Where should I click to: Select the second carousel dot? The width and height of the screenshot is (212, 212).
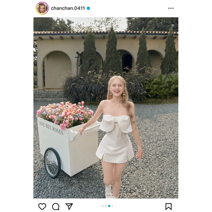pyautogui.click(x=106, y=206)
